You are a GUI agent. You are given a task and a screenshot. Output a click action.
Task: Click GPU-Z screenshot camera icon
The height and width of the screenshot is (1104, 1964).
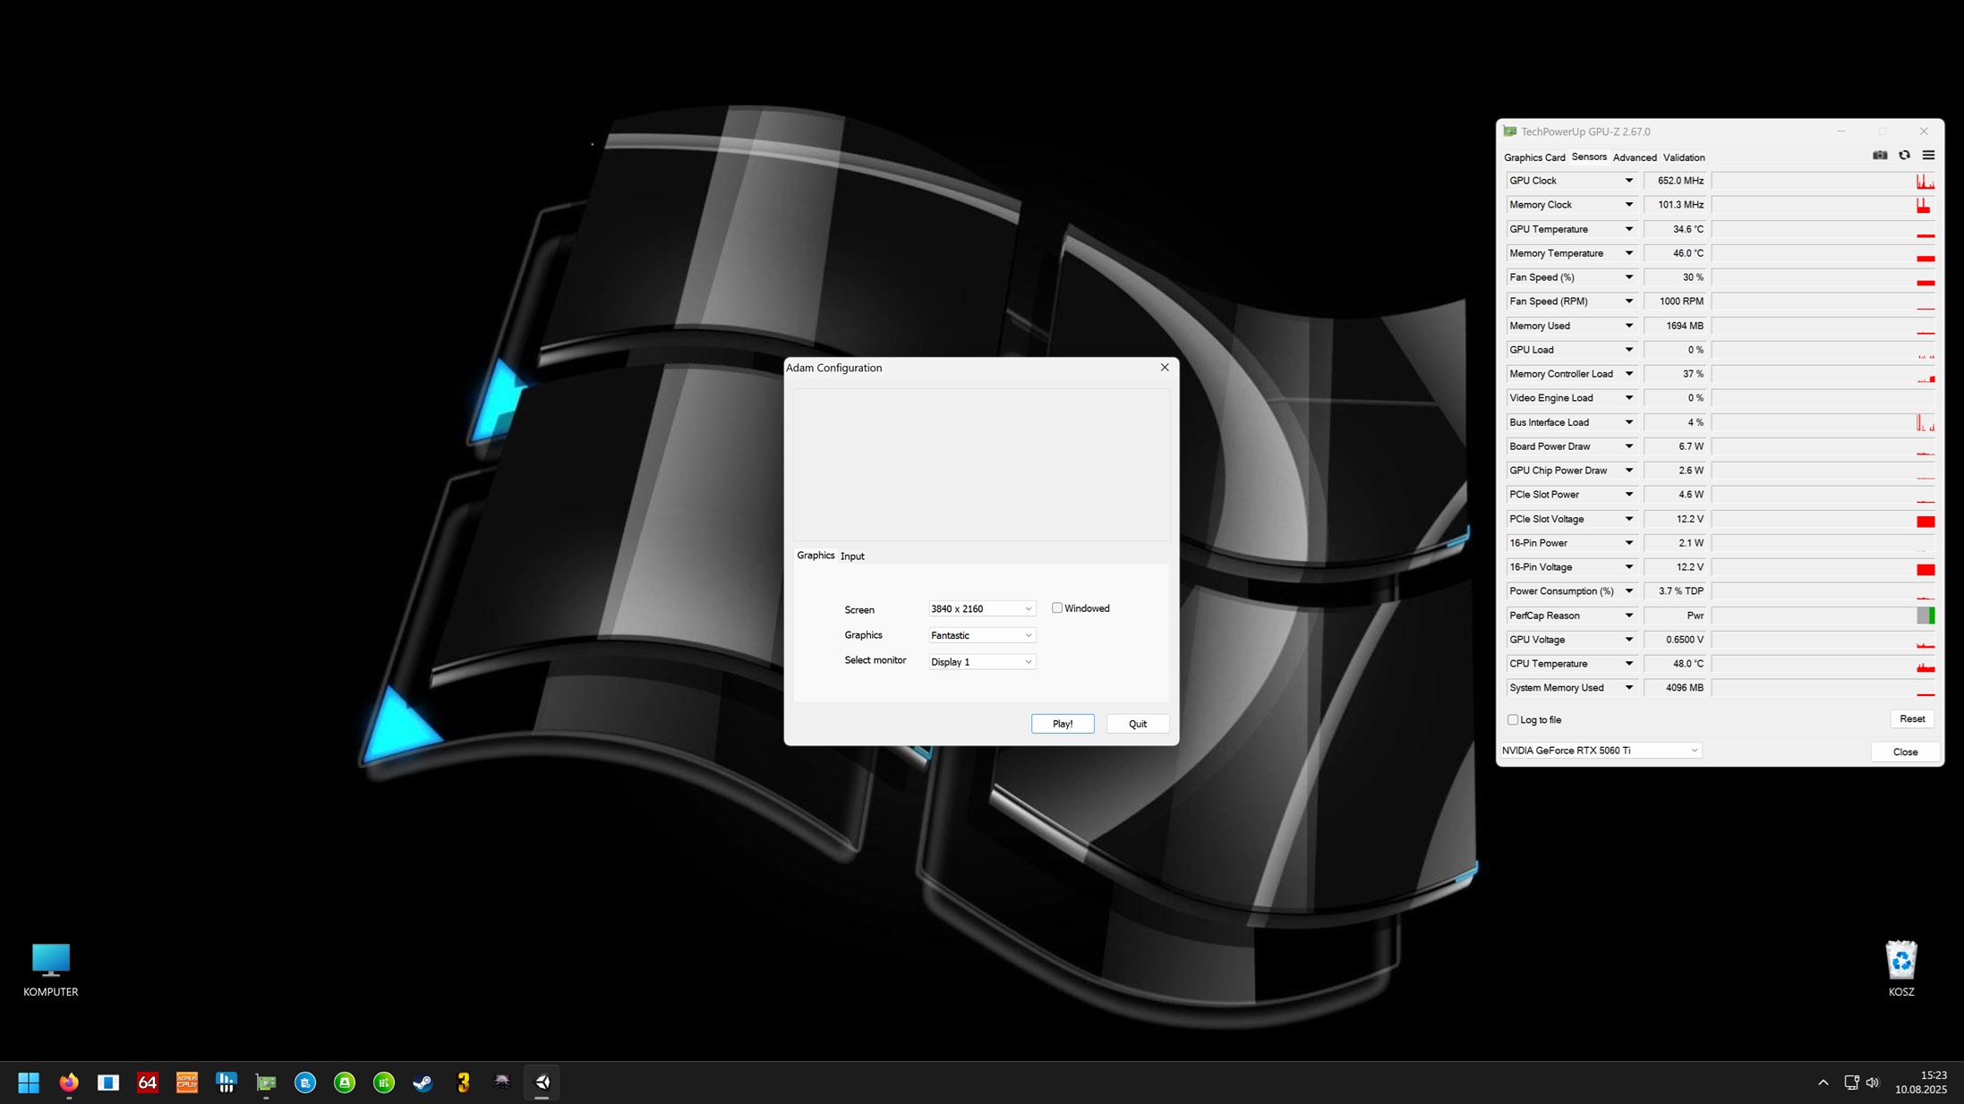click(1880, 156)
